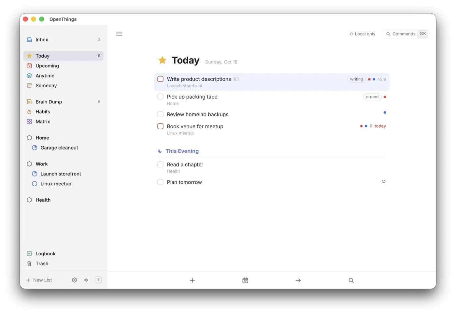Click the errand tag
The image size is (456, 315).
372,97
